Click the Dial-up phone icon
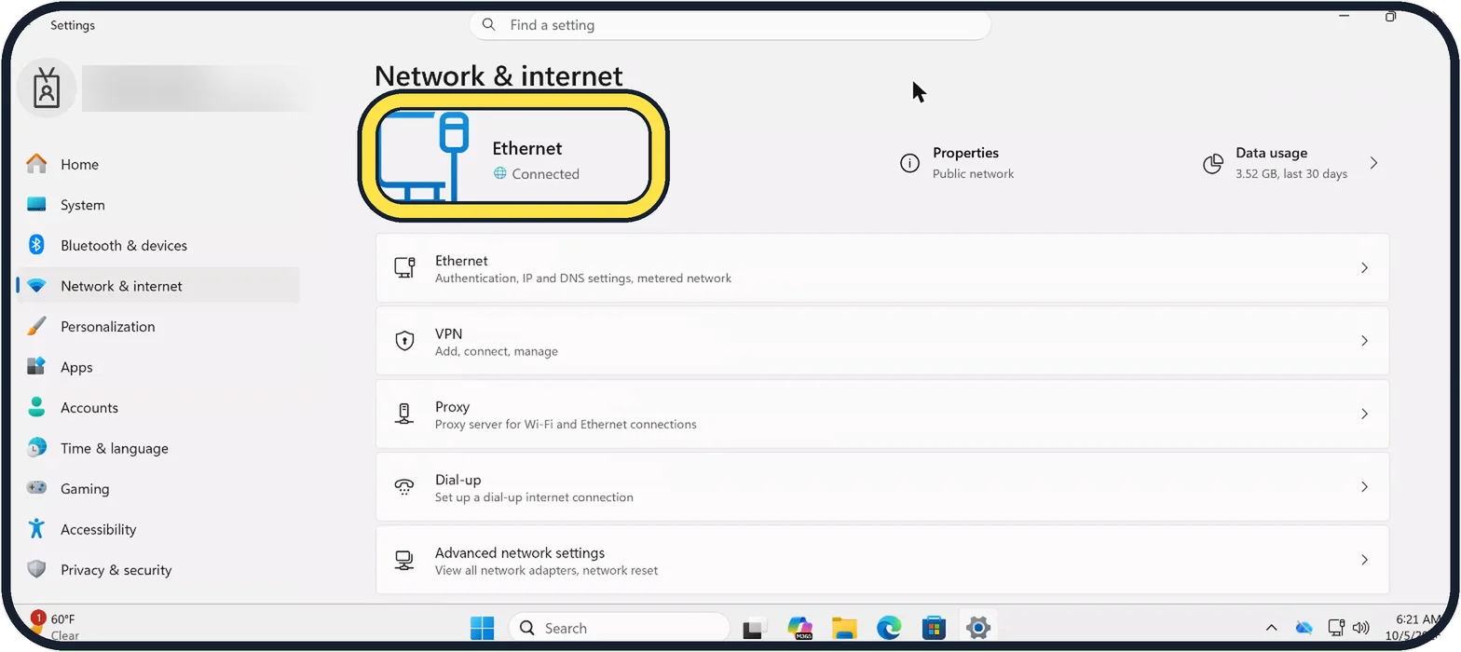 (x=404, y=487)
